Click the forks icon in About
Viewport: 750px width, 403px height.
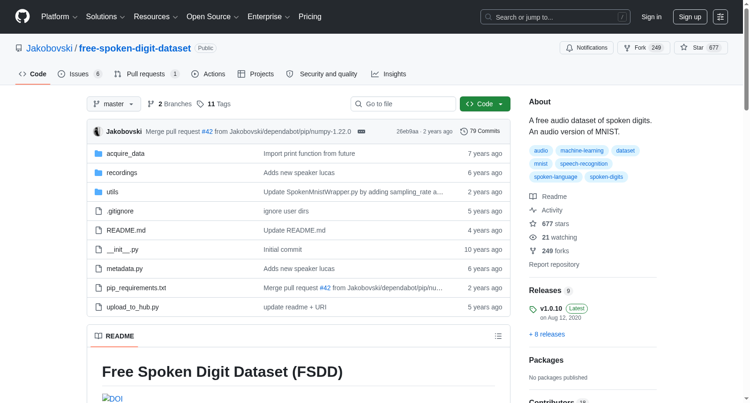pyautogui.click(x=533, y=251)
